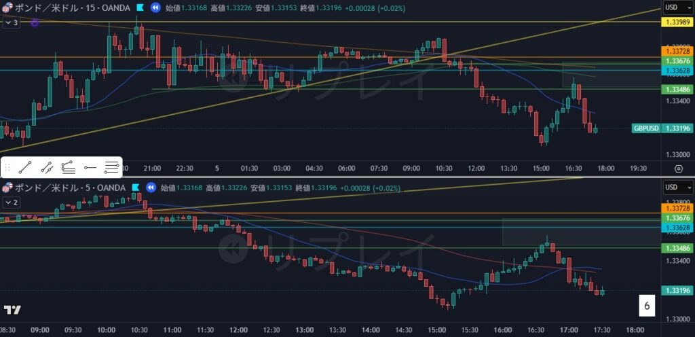Click the TradingView logo
Screen dimensions: 695x337
(12, 310)
